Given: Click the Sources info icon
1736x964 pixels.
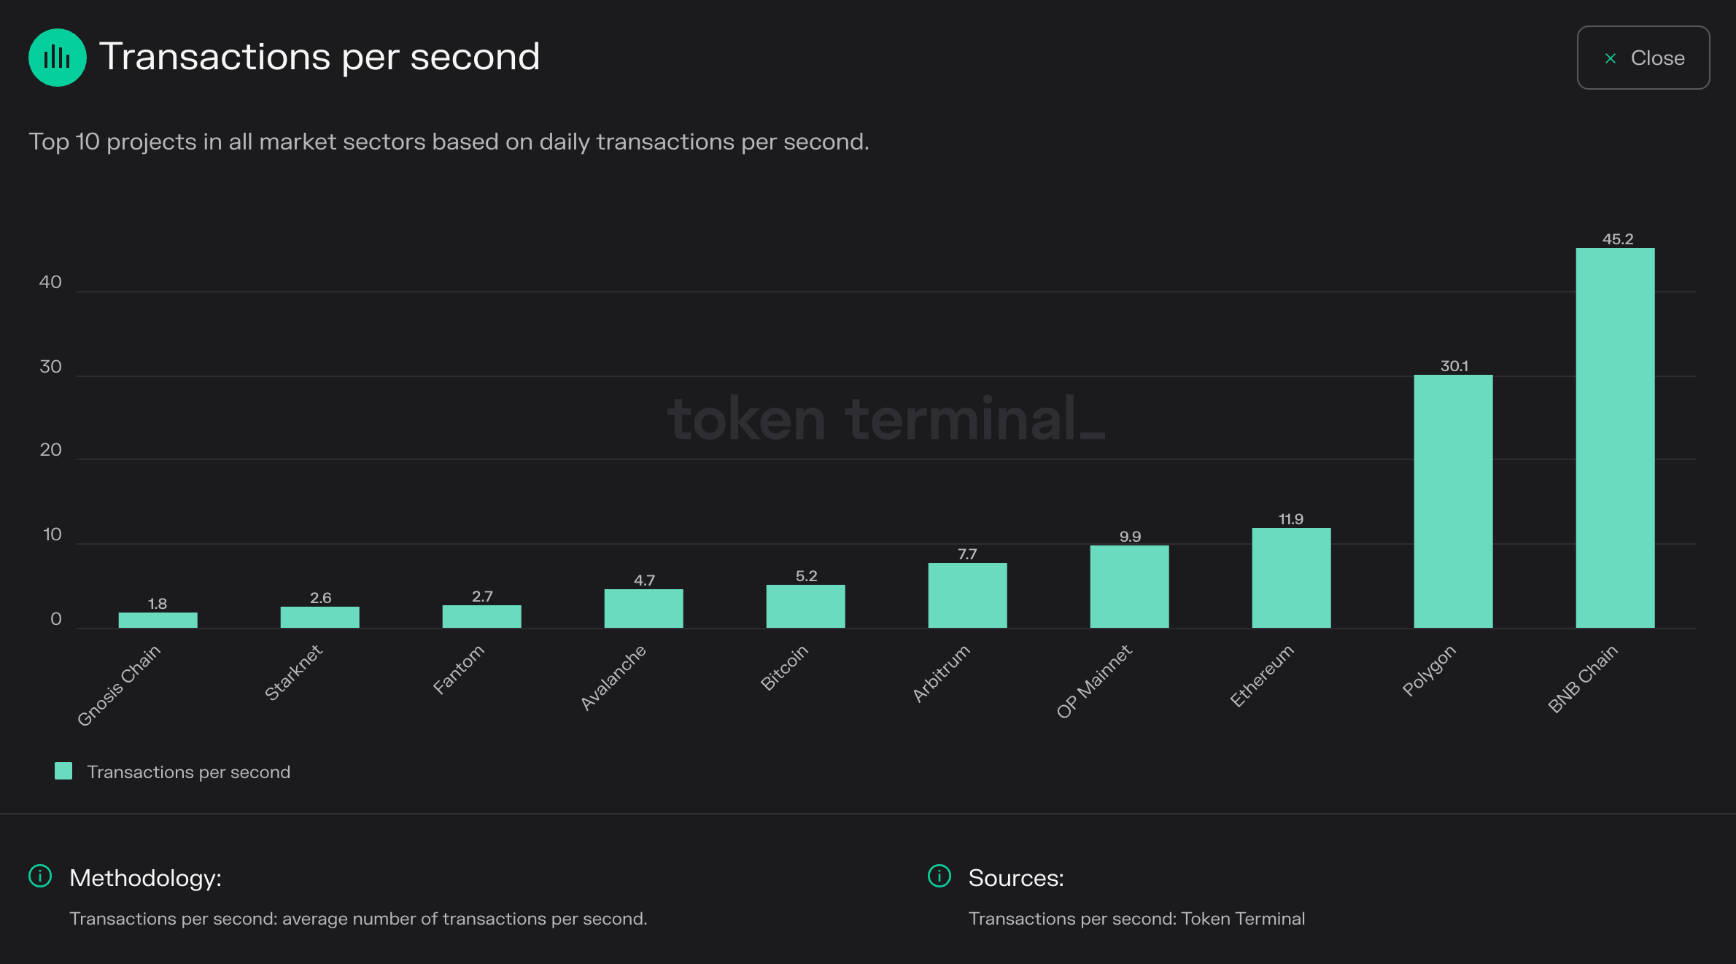Looking at the screenshot, I should pos(939,876).
